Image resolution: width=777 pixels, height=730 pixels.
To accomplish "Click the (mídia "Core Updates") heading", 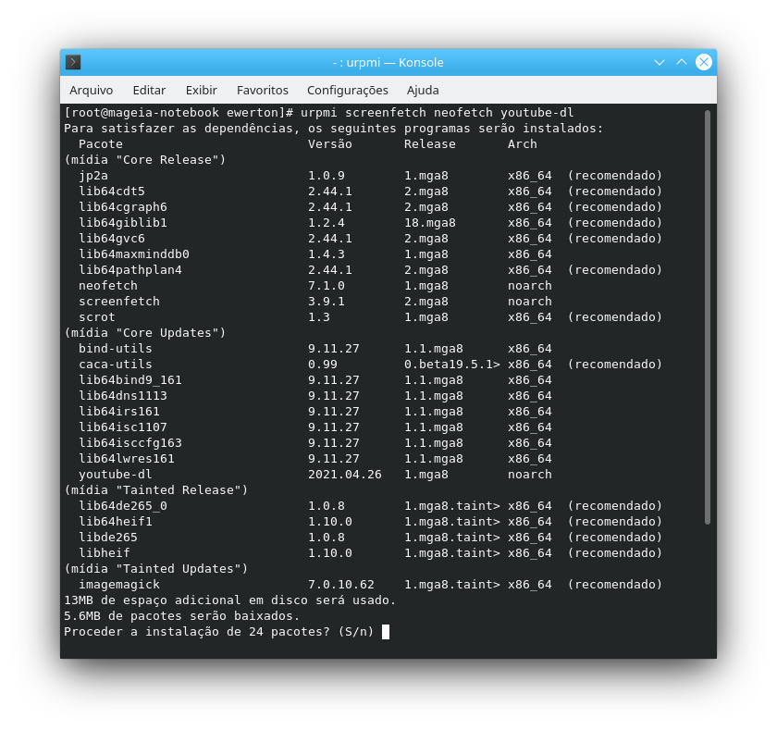I will pyautogui.click(x=144, y=333).
